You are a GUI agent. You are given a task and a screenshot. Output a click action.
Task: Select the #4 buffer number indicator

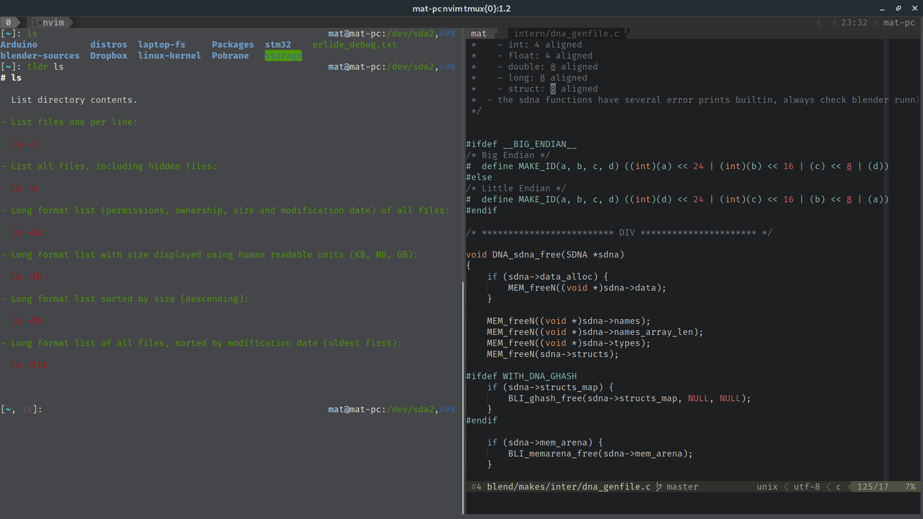tap(476, 487)
